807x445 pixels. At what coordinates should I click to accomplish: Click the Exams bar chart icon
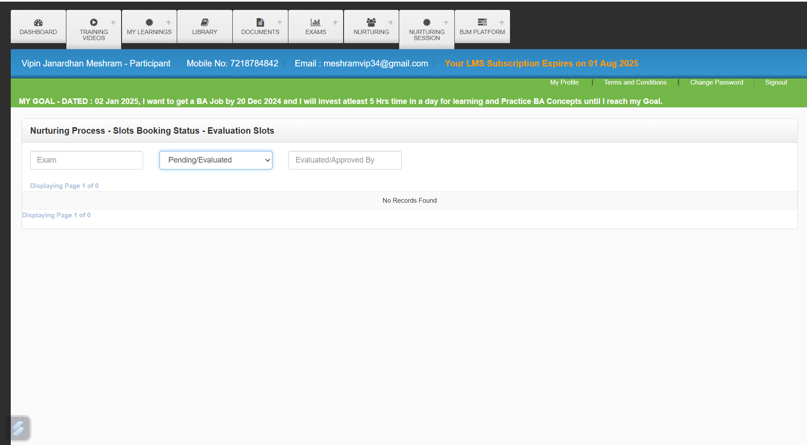[316, 22]
